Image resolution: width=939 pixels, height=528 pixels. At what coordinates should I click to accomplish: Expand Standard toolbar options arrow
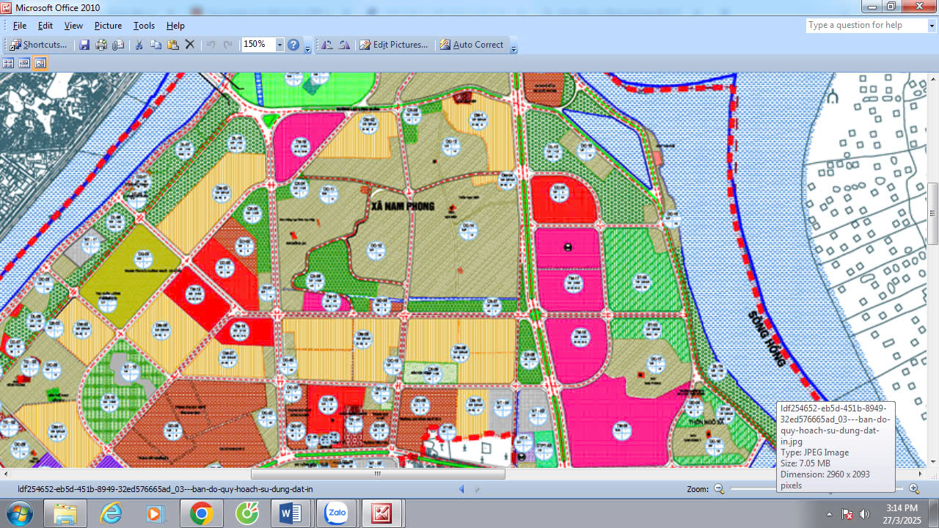[307, 46]
